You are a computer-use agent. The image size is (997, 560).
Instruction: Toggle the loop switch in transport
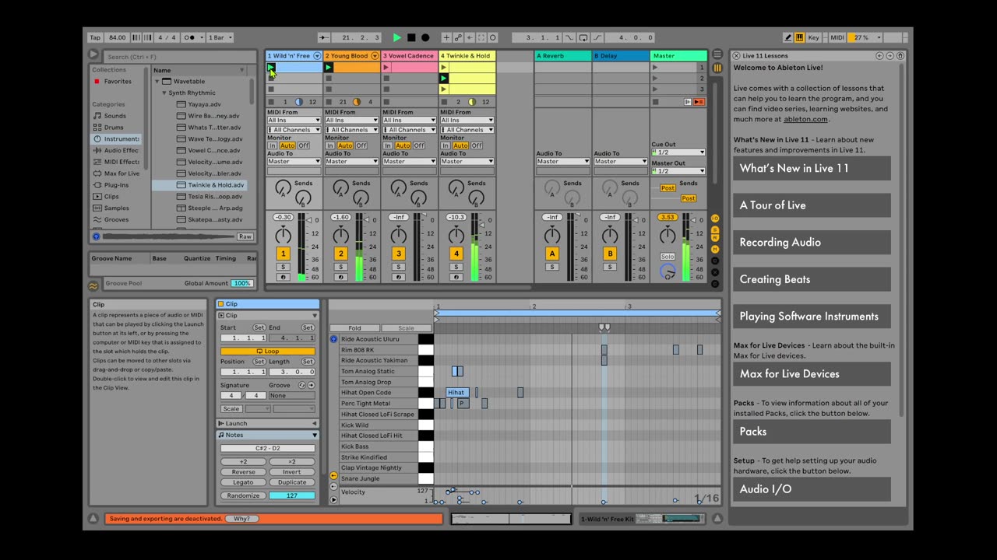(583, 37)
